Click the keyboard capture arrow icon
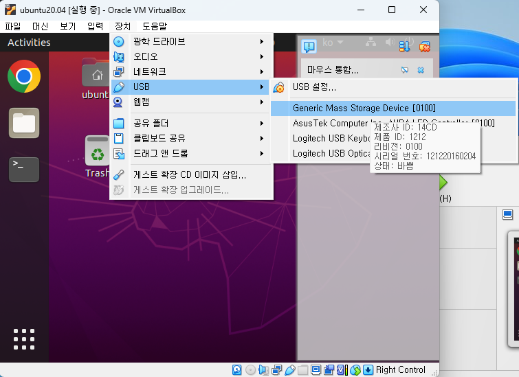The image size is (519, 377). coord(368,369)
